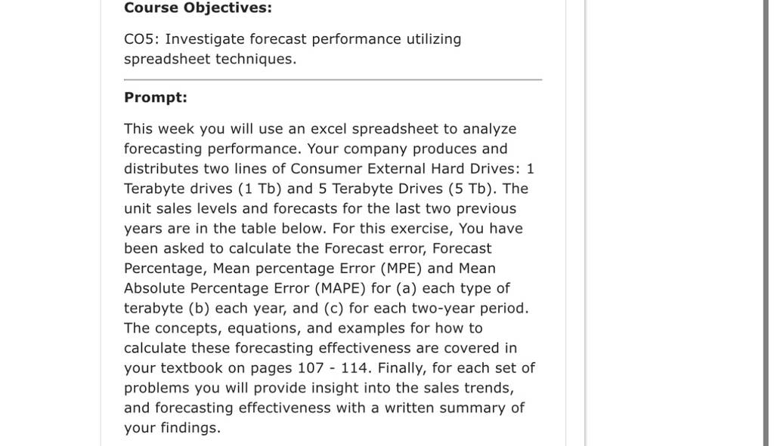Click the words 'spreadsheet techniques.'
Viewport: 774px width, 446px height.
point(210,59)
